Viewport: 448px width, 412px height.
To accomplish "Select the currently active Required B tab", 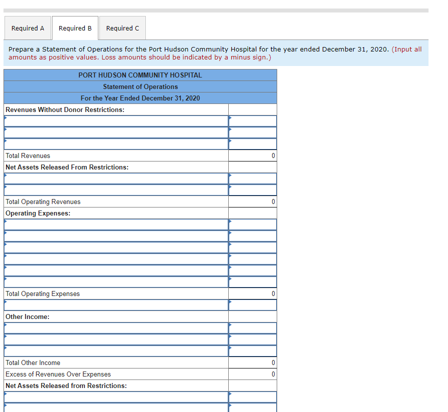I will click(75, 28).
